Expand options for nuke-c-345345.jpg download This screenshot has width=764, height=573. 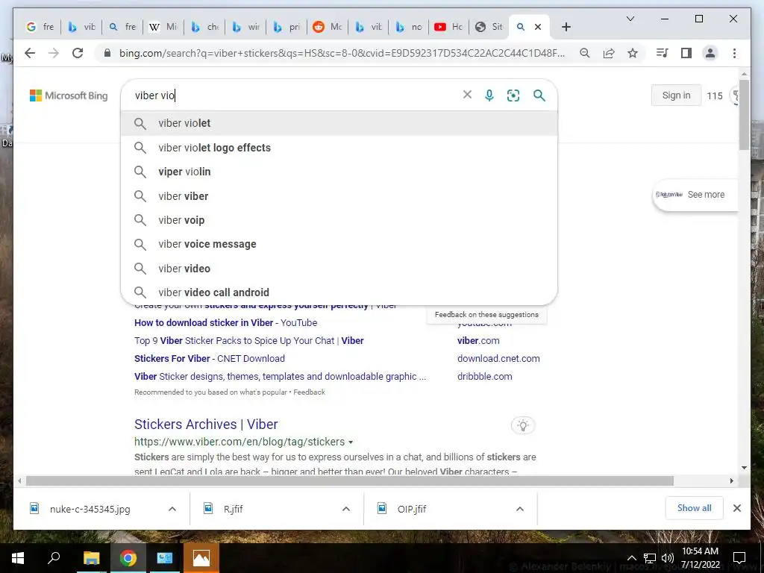tap(172, 509)
